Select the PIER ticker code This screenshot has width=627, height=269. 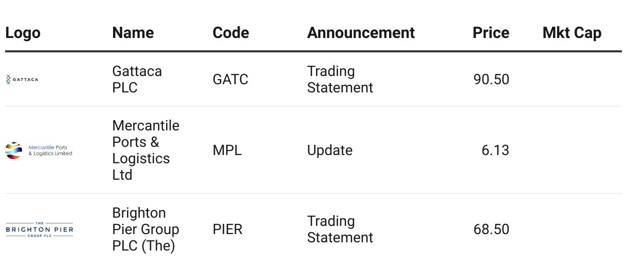(x=228, y=229)
